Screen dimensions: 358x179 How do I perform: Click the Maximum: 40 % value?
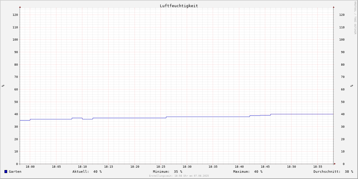[248, 172]
